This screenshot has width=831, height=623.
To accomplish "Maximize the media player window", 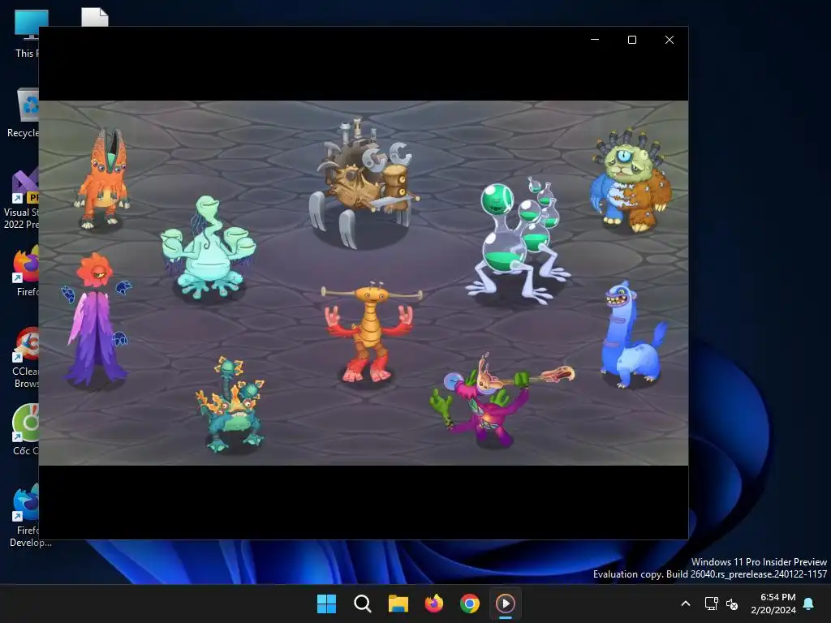I will [x=631, y=40].
